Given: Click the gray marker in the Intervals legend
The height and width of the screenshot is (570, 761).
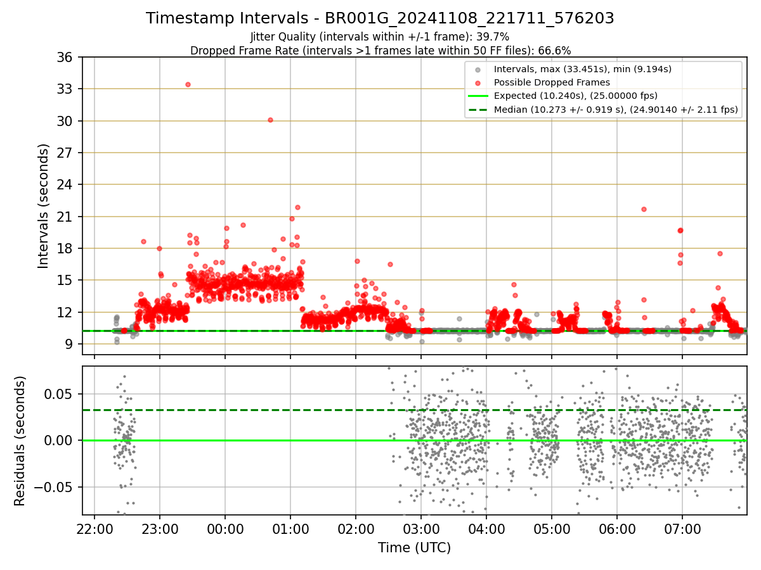Looking at the screenshot, I should pyautogui.click(x=478, y=69).
